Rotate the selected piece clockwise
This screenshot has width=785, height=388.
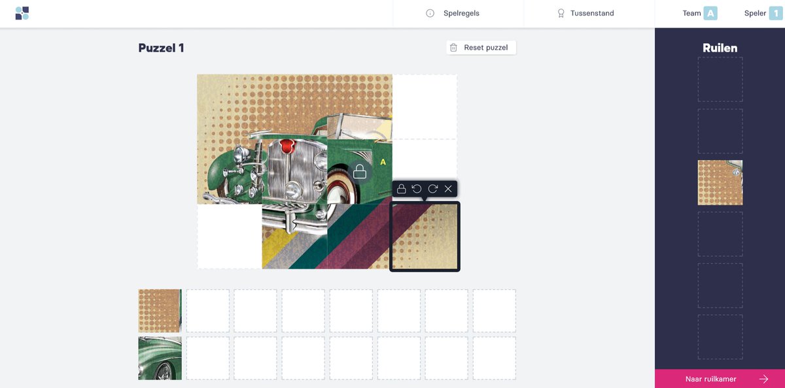click(x=432, y=189)
